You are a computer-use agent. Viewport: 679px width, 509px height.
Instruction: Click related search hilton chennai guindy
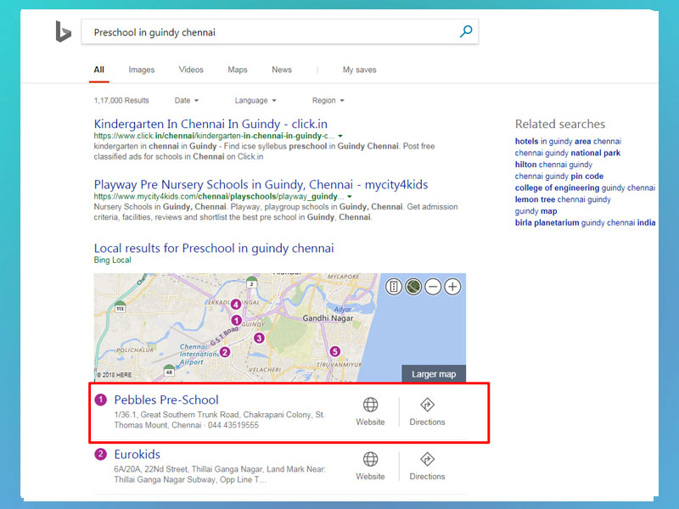click(553, 165)
